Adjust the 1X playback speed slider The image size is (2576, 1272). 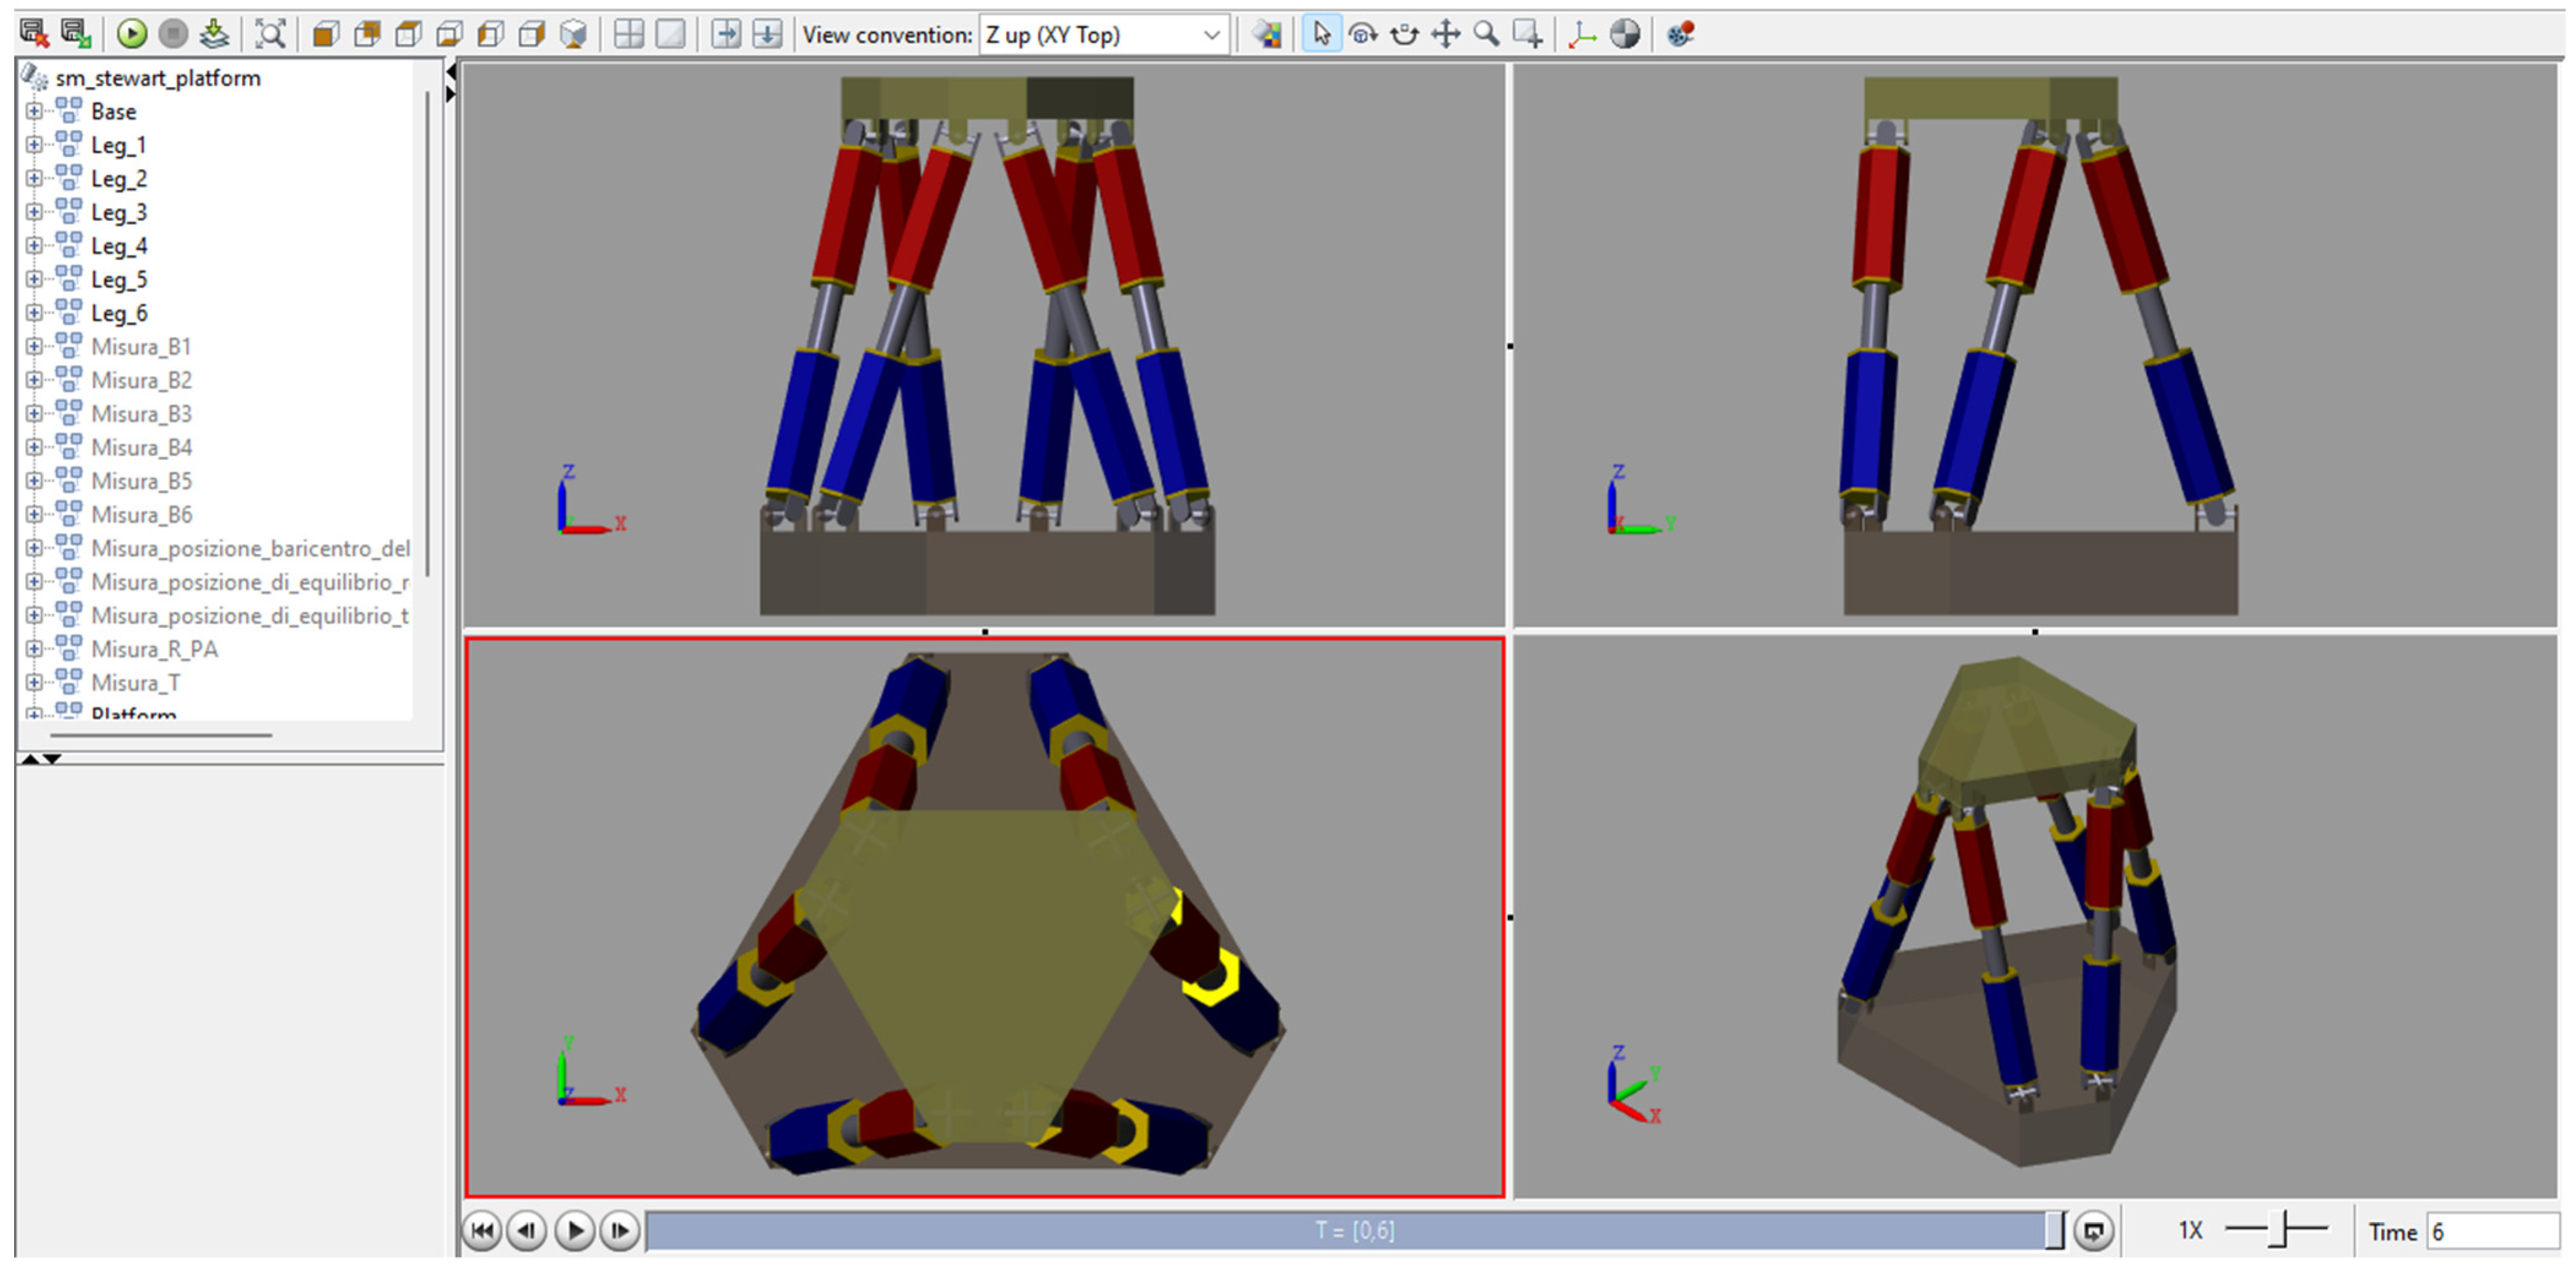coord(2279,1229)
